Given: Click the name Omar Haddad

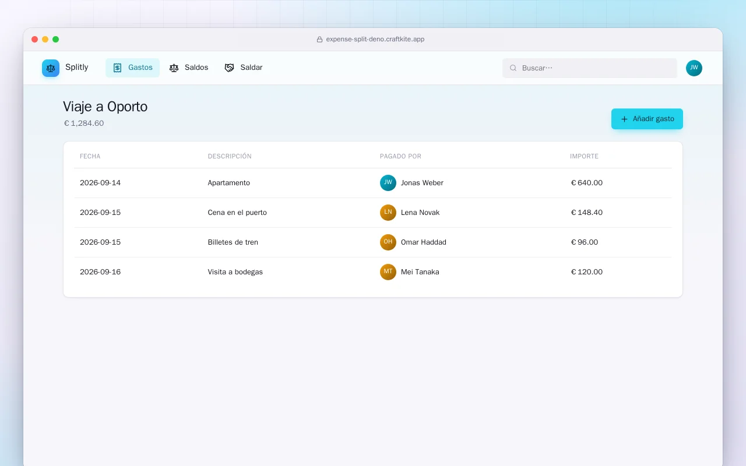Looking at the screenshot, I should point(424,242).
